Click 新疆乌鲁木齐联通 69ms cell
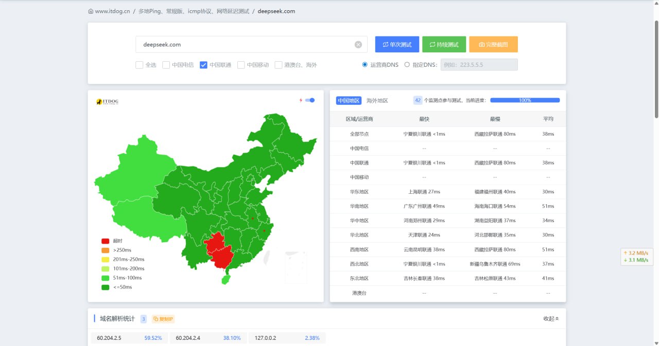The width and height of the screenshot is (659, 346). (495, 264)
